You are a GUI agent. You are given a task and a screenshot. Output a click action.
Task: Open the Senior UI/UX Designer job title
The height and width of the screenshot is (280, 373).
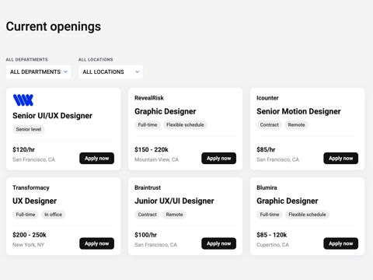tap(52, 116)
